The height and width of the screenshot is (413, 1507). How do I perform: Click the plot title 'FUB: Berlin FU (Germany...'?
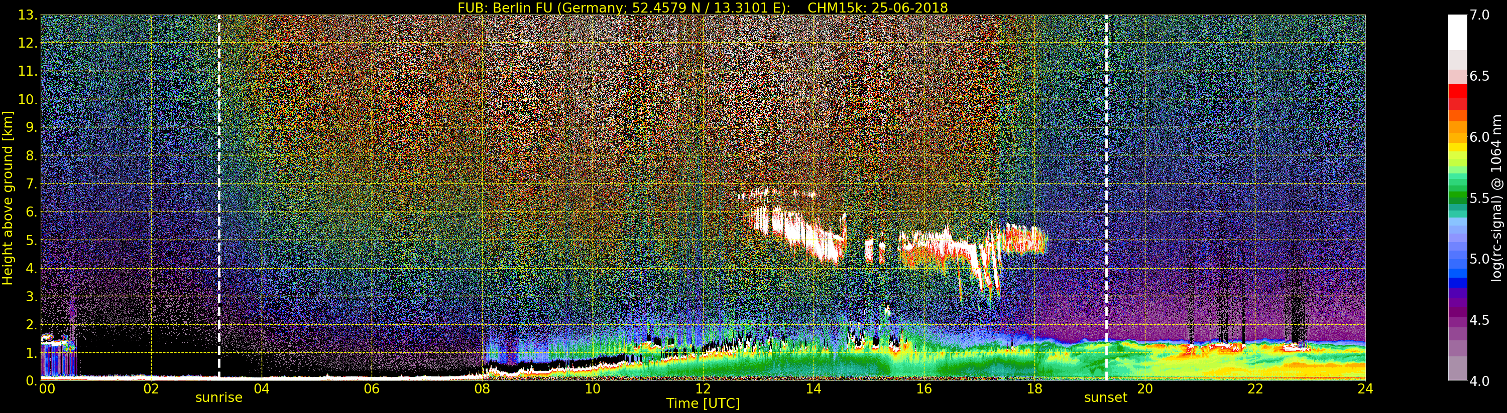(x=703, y=8)
